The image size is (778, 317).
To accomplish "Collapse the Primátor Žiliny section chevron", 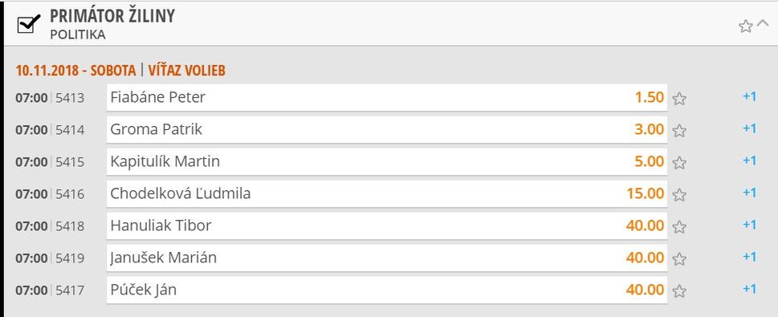I will tap(763, 24).
